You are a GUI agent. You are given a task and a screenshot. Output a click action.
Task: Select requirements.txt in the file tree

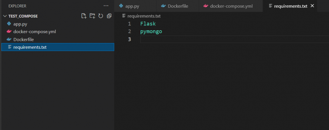point(30,47)
